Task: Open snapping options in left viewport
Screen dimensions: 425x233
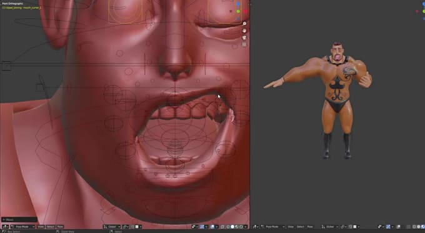Action: (138, 227)
